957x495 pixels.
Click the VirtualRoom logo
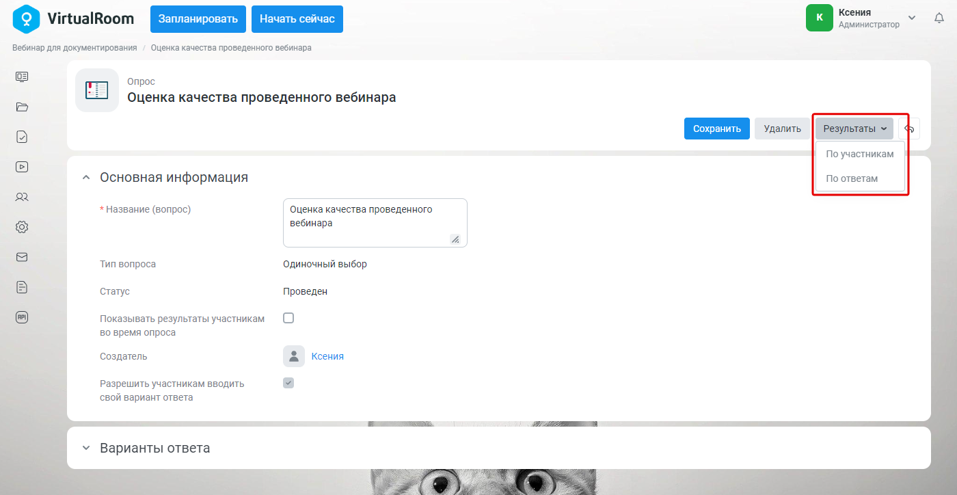click(73, 18)
